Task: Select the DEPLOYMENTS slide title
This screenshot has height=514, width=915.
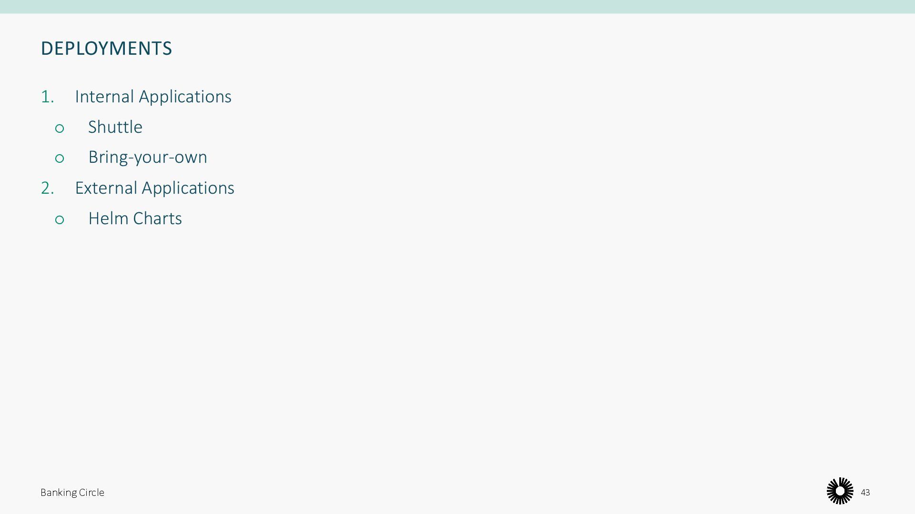Action: [x=106, y=49]
